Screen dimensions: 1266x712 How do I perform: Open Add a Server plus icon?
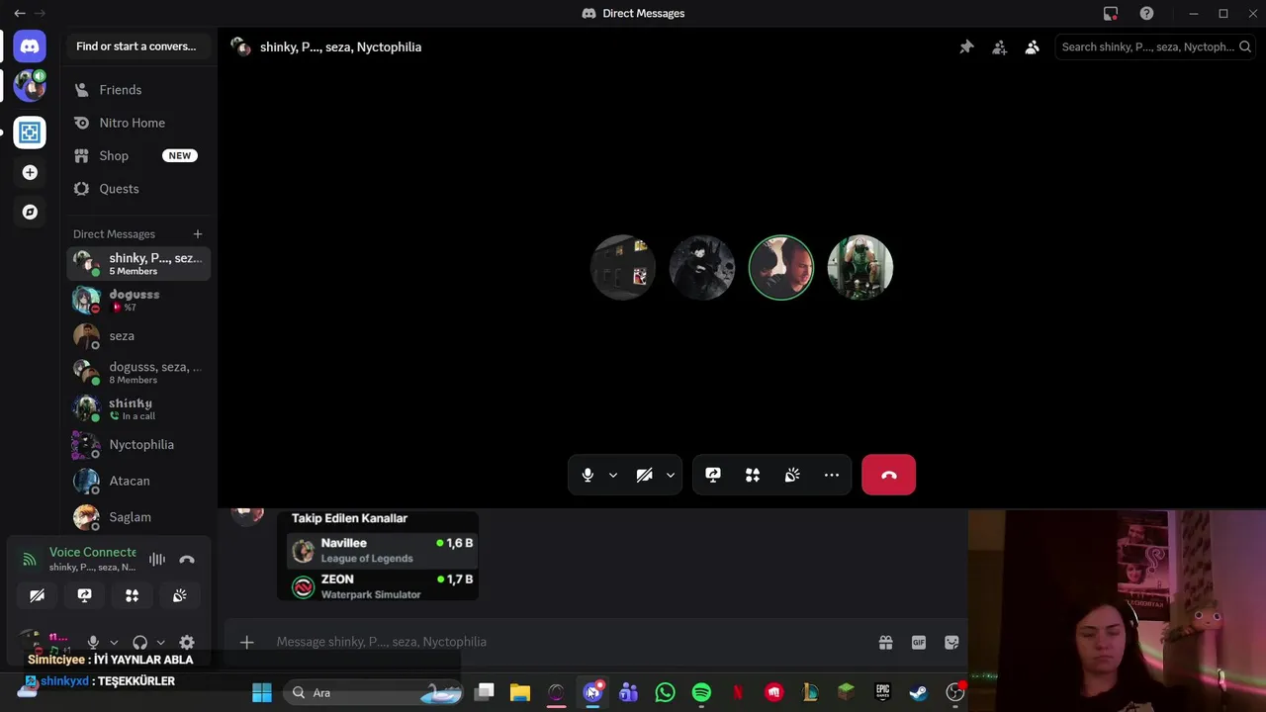[x=30, y=172]
